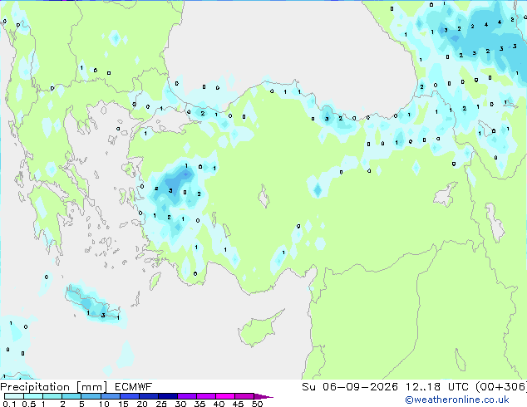Click the legend value label '40'
The height and width of the screenshot is (407, 527).
pyautogui.click(x=219, y=404)
